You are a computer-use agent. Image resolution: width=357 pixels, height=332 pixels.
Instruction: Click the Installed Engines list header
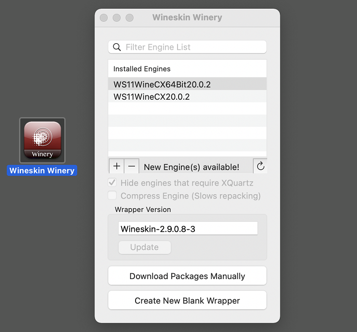click(187, 69)
